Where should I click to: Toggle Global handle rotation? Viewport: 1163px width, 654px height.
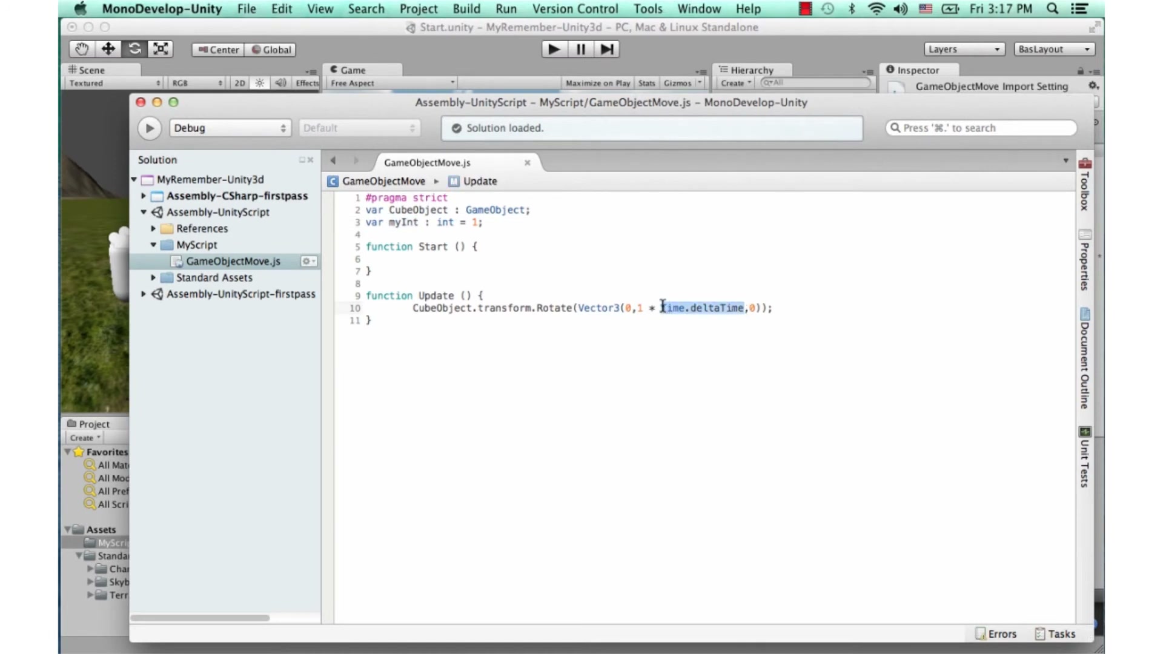pos(271,50)
